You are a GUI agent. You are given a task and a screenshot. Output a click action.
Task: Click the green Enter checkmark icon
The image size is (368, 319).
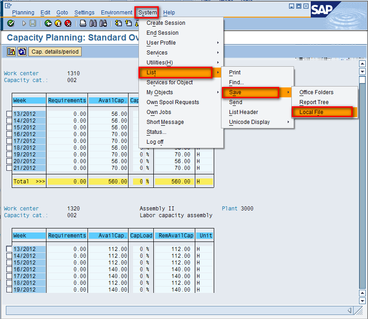click(x=11, y=23)
